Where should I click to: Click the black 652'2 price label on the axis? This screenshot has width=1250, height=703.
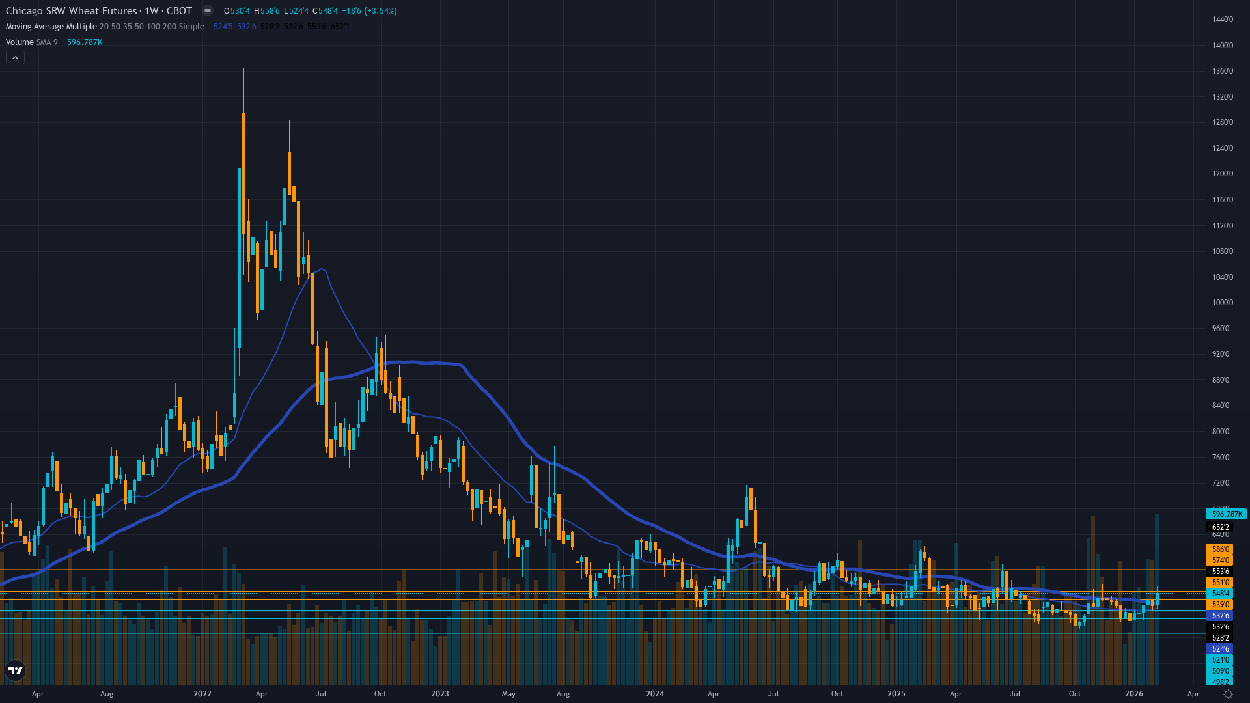1219,527
